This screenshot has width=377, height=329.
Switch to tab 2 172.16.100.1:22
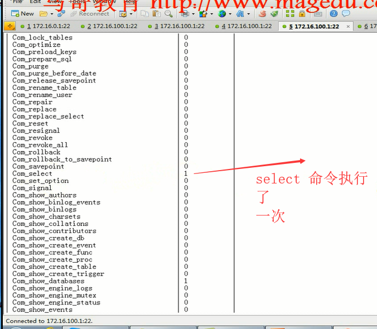pos(109,26)
